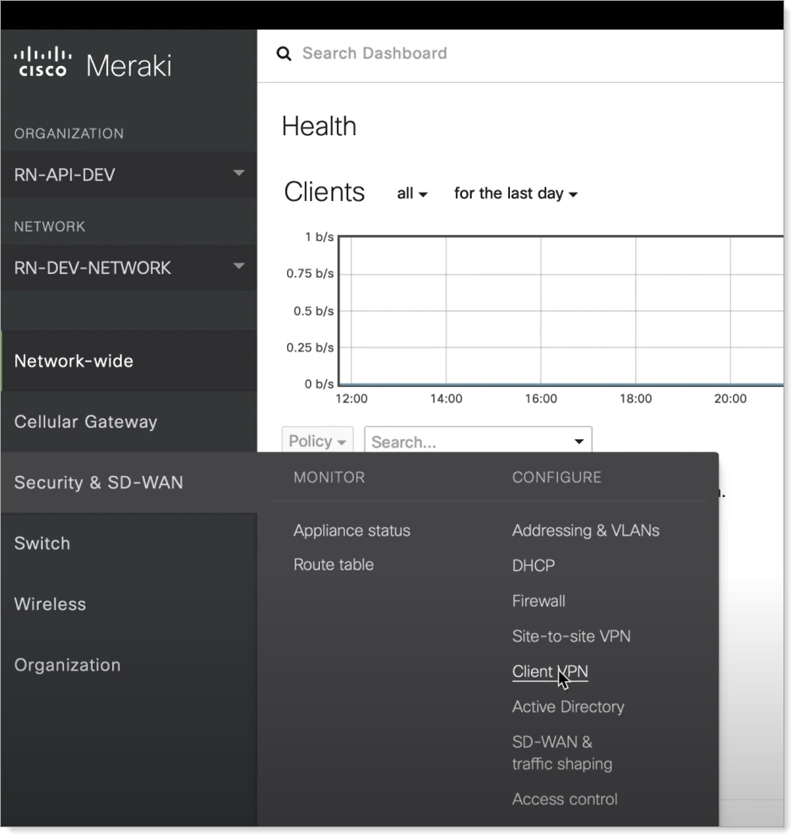Click the NETWORK sidebar label
Screen dimensions: 797x840
[x=50, y=226]
